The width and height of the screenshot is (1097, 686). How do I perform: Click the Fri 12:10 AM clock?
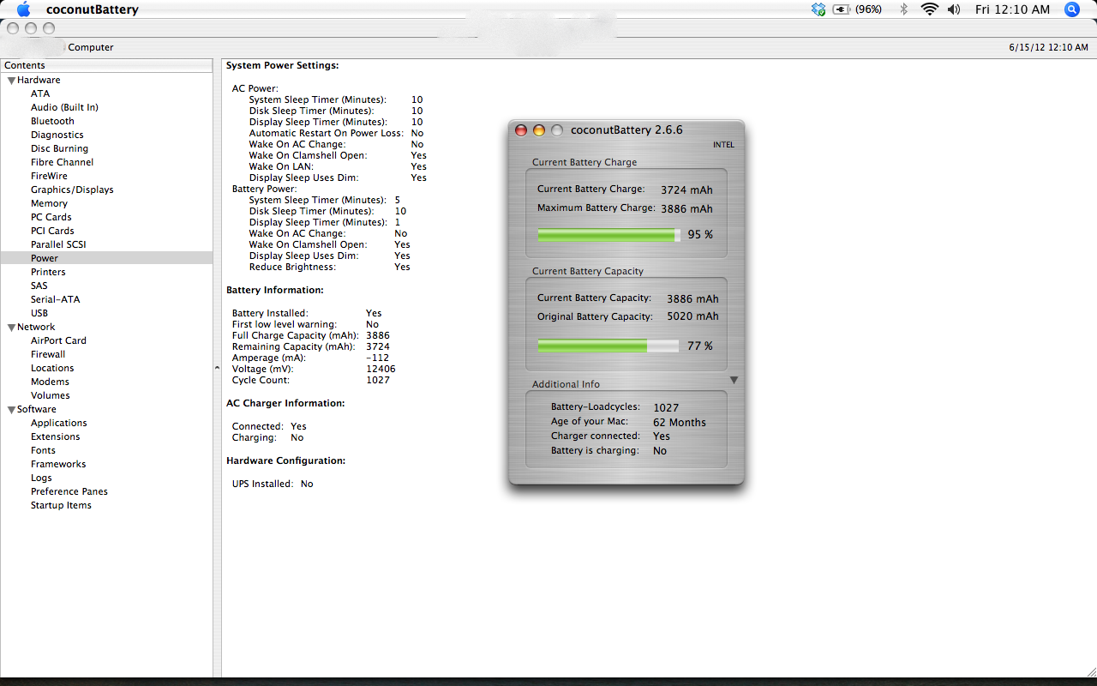1012,9
